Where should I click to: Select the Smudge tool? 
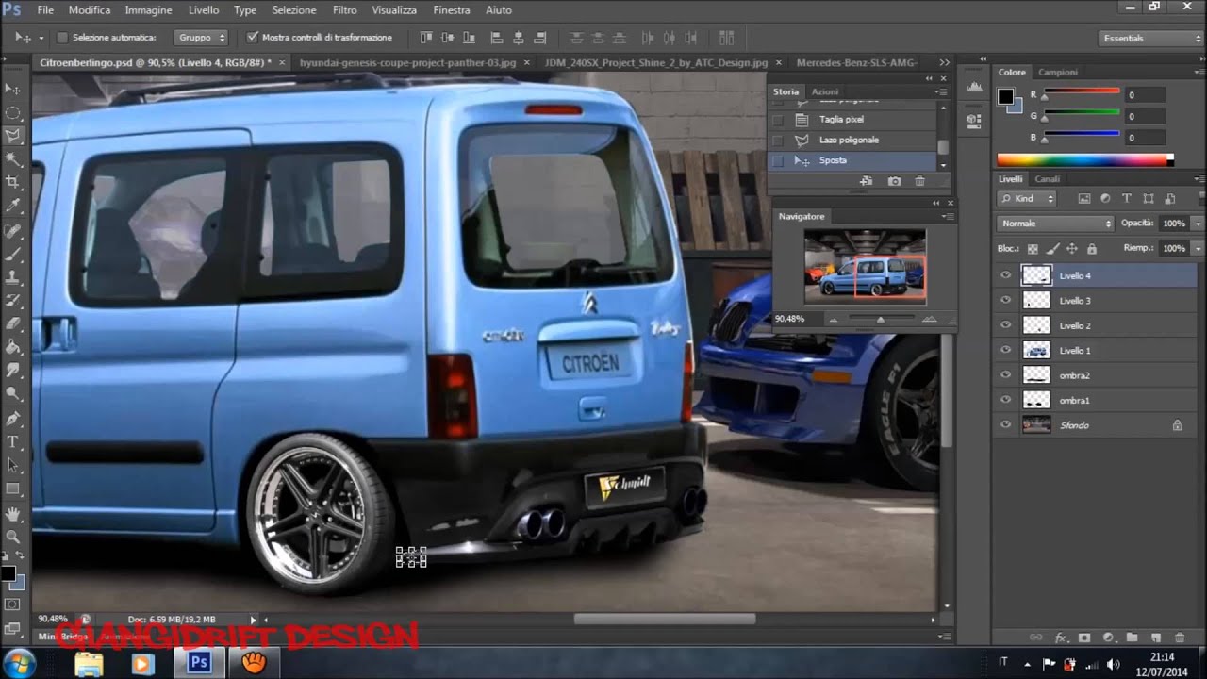[x=13, y=371]
